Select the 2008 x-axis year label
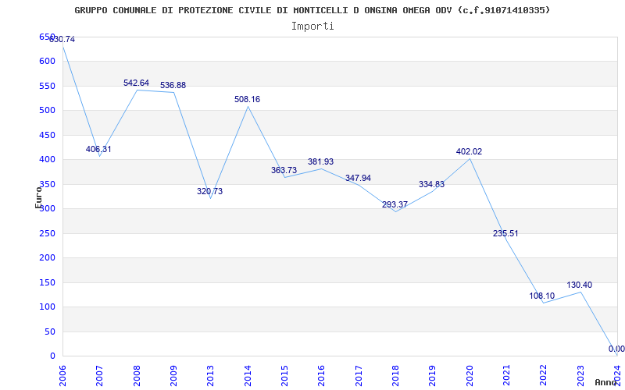This screenshot has height=390, width=625. (137, 376)
